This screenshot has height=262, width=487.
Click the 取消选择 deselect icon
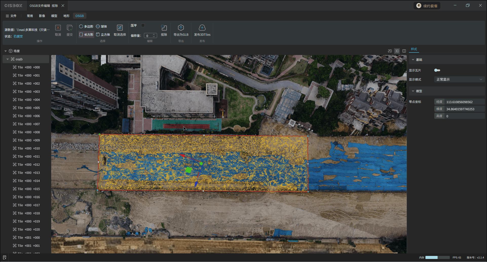tap(120, 28)
